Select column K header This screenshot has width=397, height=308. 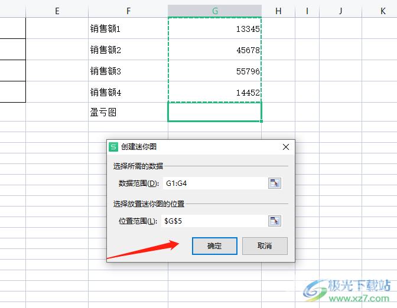(x=379, y=11)
